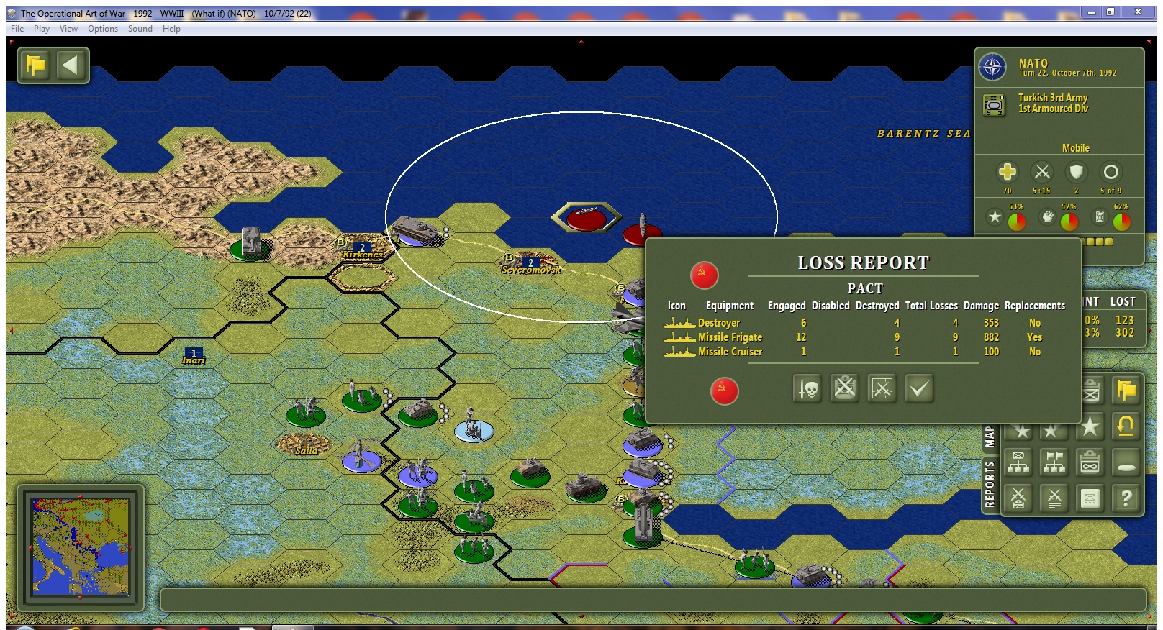Click the fist readiness icon
This screenshot has height=630, width=1163.
coord(1048,217)
